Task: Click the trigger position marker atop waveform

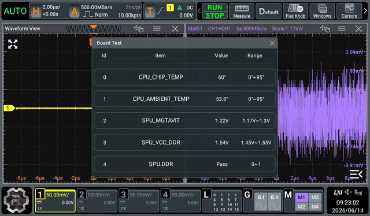Action: pos(94,36)
